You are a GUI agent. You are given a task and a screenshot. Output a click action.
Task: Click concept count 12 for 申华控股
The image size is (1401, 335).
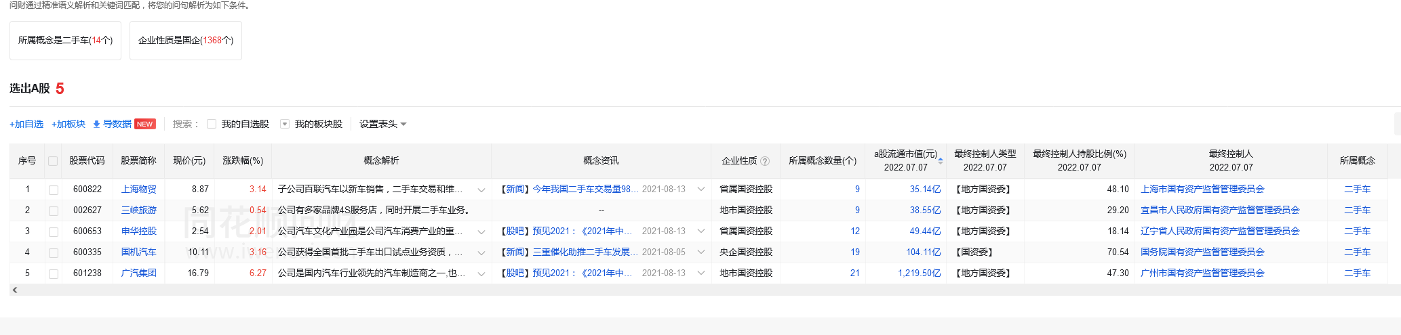coord(854,231)
